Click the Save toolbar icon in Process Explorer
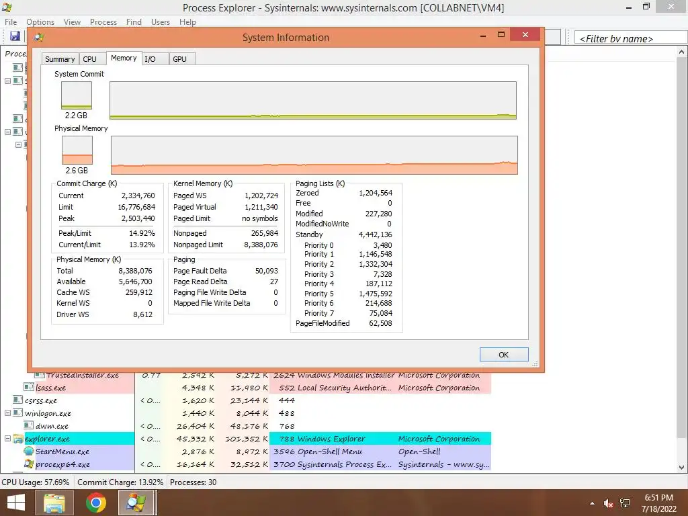The height and width of the screenshot is (516, 688). coord(15,36)
